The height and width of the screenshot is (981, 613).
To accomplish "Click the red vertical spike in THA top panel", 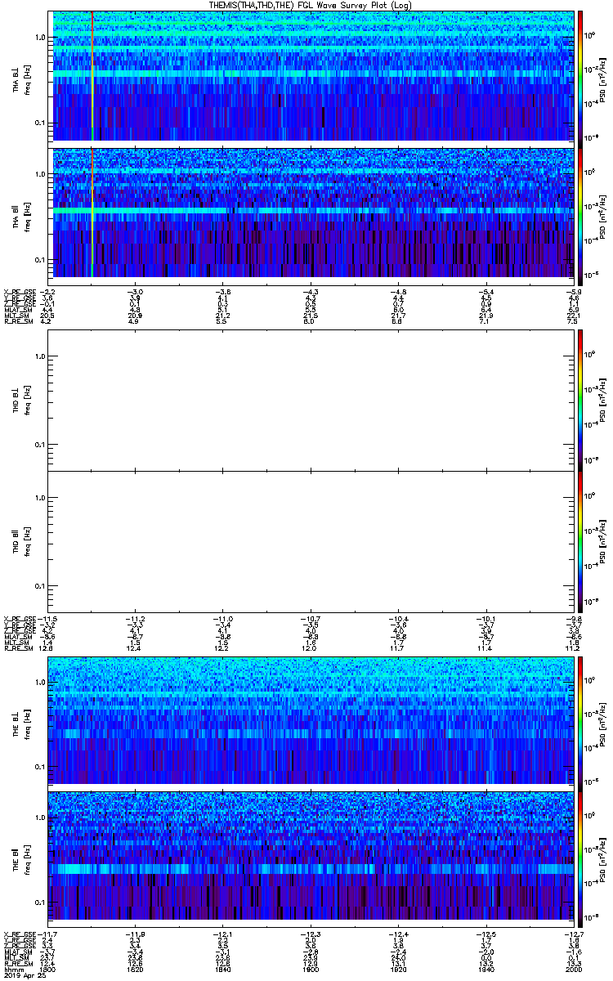I will click(x=92, y=76).
